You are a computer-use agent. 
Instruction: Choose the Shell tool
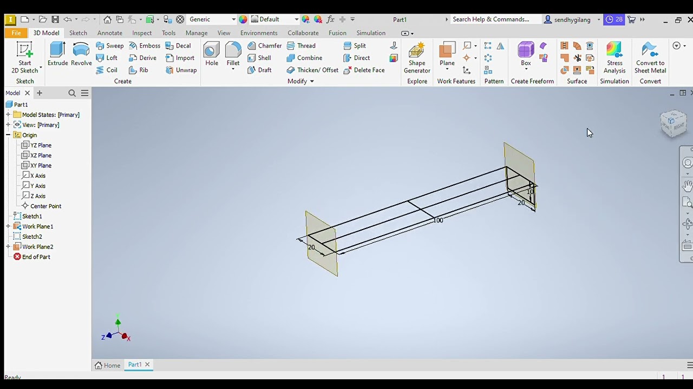[259, 58]
